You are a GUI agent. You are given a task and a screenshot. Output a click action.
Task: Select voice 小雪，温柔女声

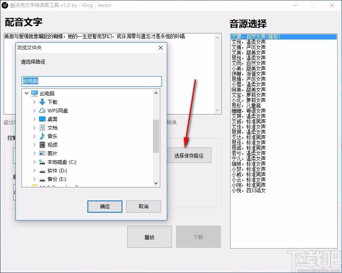click(x=248, y=84)
